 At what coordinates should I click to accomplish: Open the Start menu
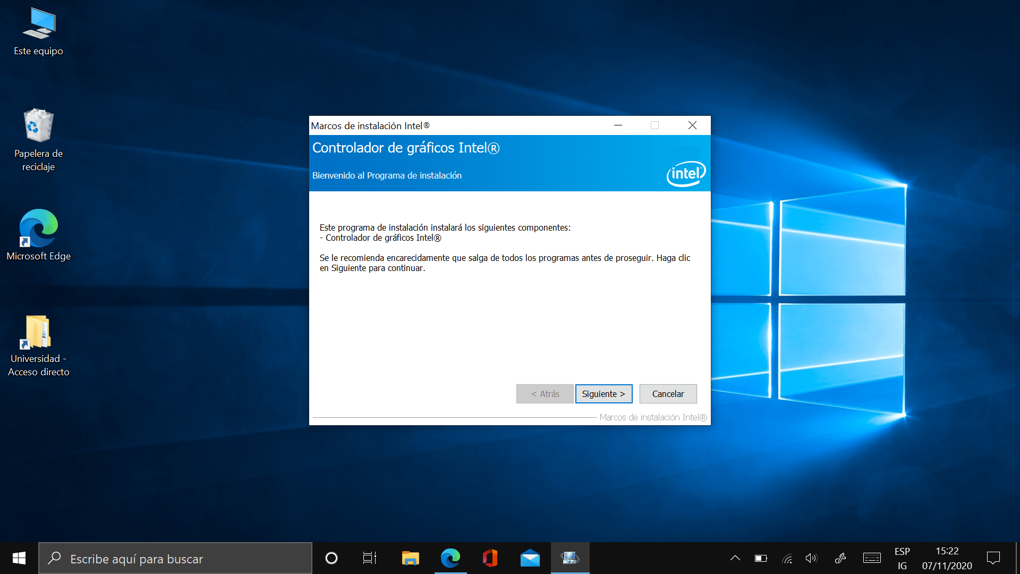19,558
